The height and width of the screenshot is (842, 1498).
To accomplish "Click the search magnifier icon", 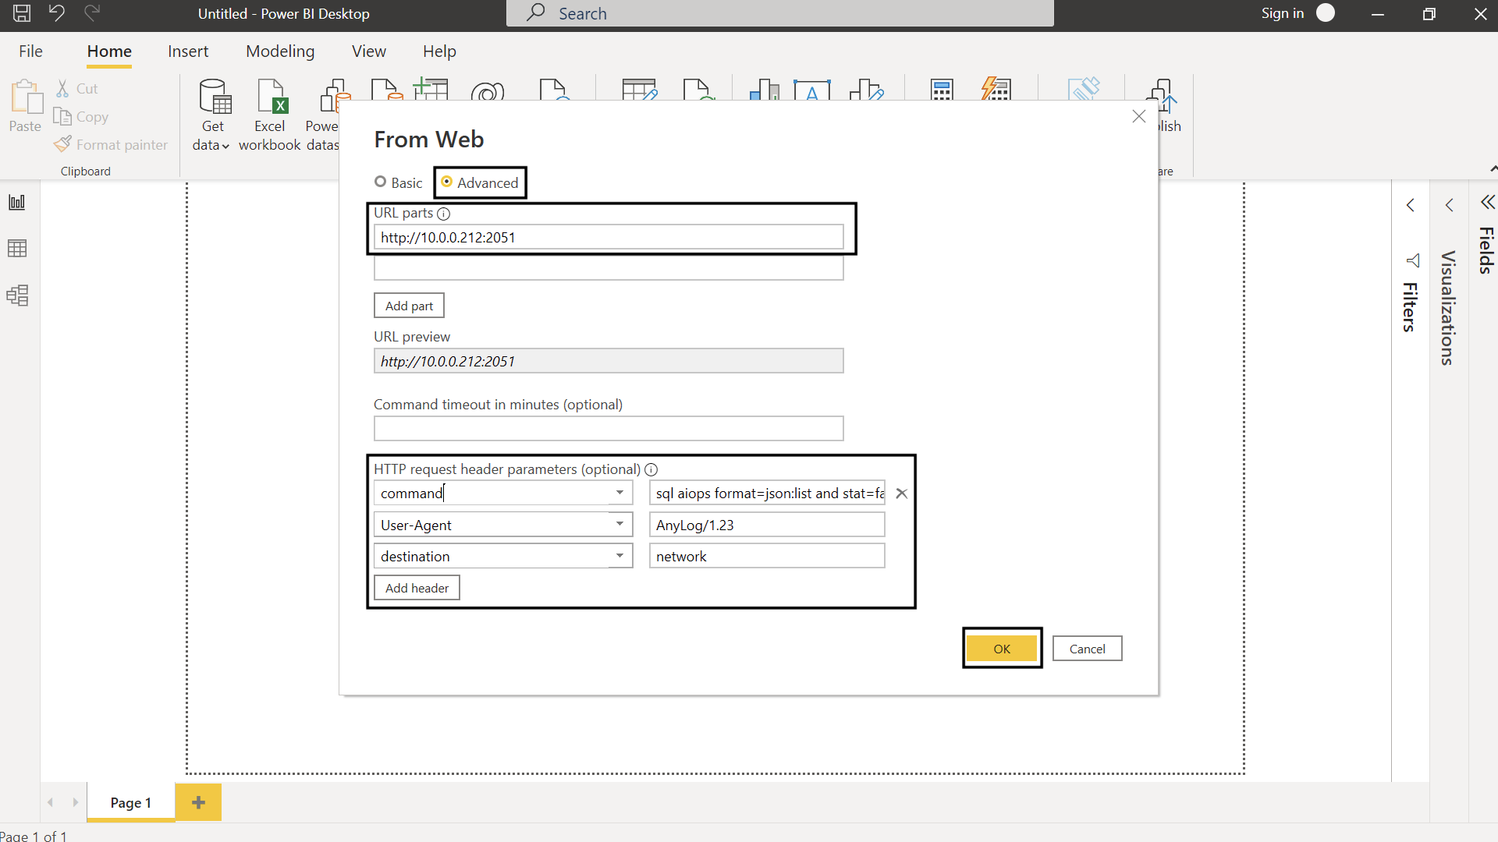I will [535, 12].
